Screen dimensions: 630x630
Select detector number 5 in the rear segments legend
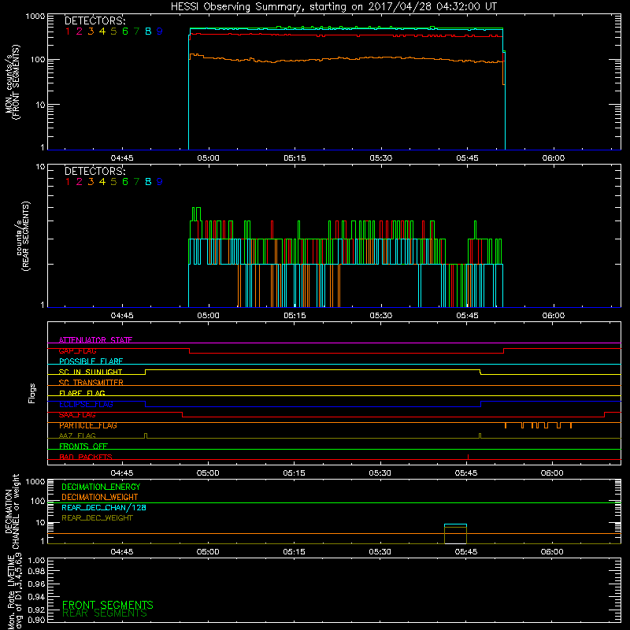(x=113, y=182)
